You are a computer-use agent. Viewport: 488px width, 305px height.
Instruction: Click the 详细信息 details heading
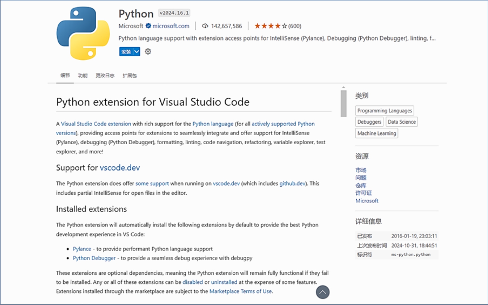[x=368, y=221]
